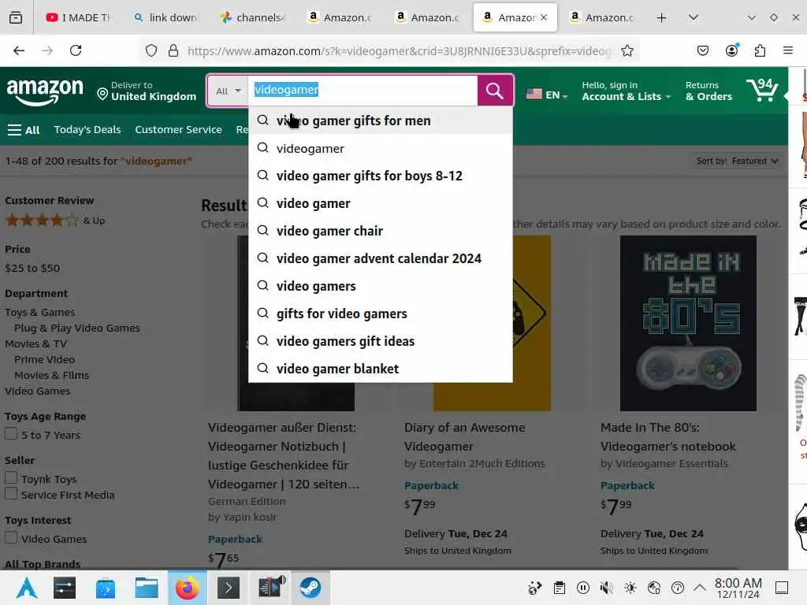Open Diary of an Awesome Videogamer title
Screen dimensions: 807x605
[x=465, y=436]
